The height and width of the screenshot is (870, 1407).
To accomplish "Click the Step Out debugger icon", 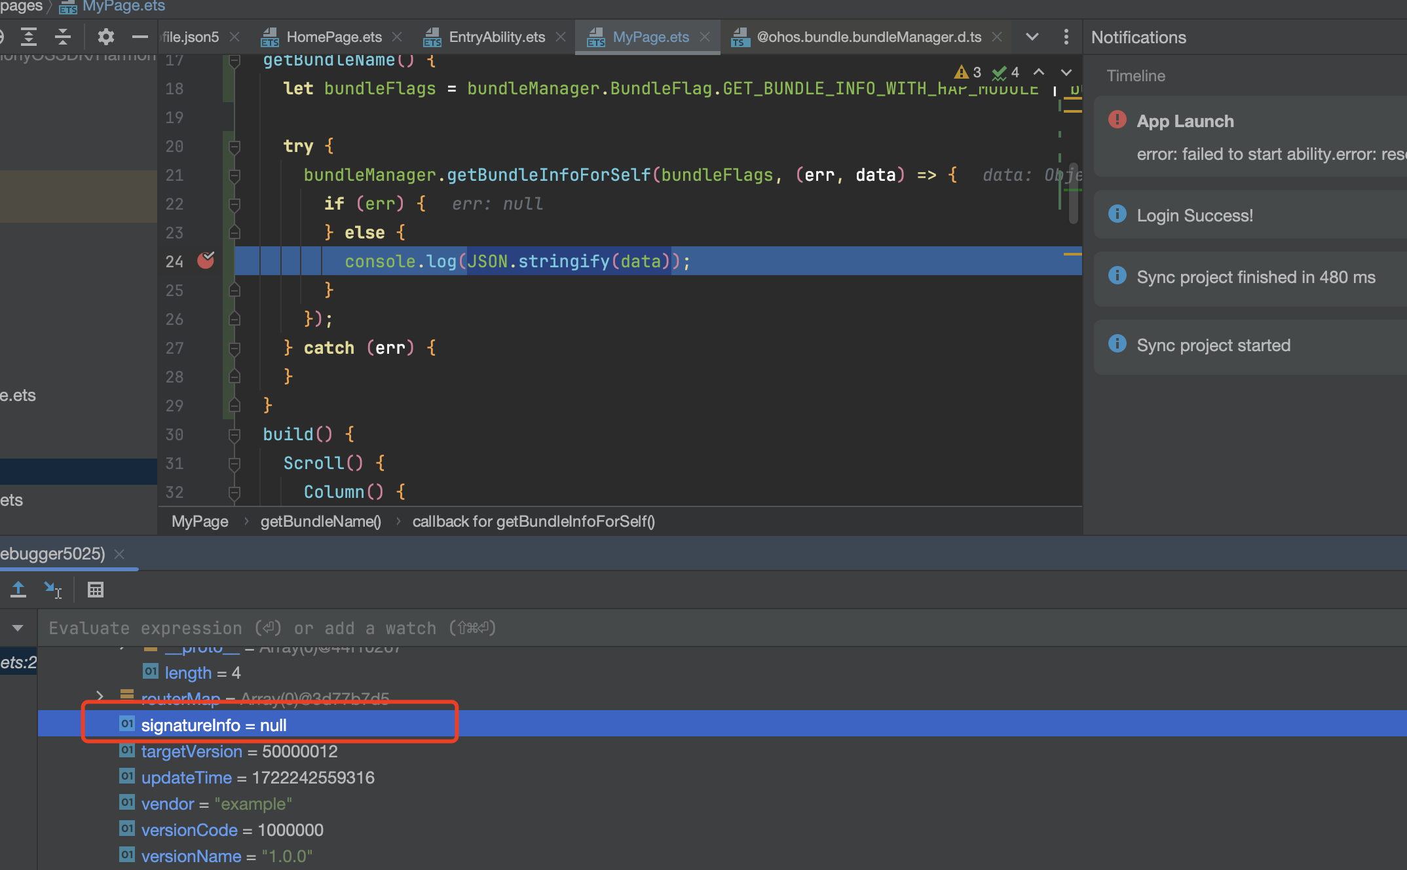I will [18, 590].
